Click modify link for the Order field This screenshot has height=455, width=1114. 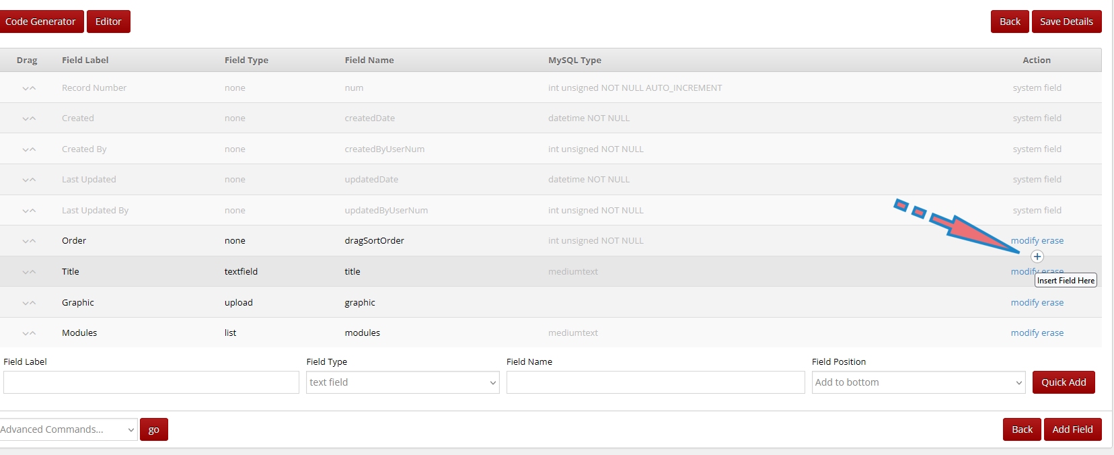tap(1025, 241)
